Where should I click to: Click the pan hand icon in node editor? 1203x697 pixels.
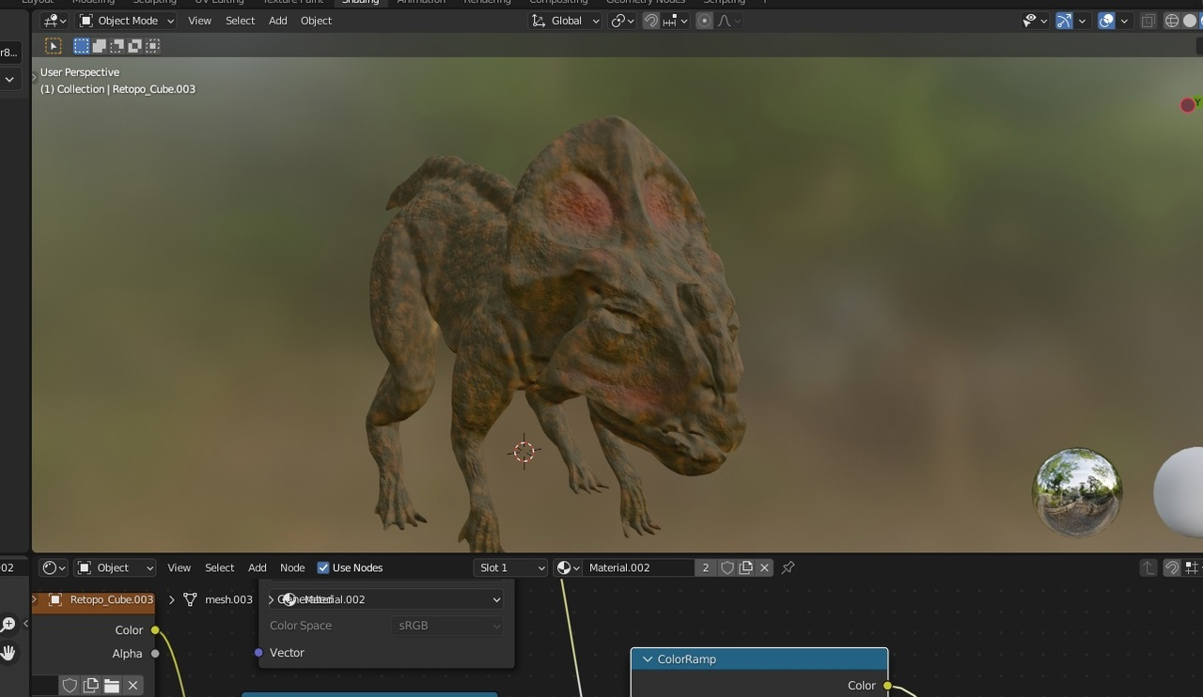(x=9, y=652)
